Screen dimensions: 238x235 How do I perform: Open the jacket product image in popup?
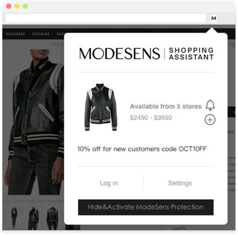[x=100, y=107]
